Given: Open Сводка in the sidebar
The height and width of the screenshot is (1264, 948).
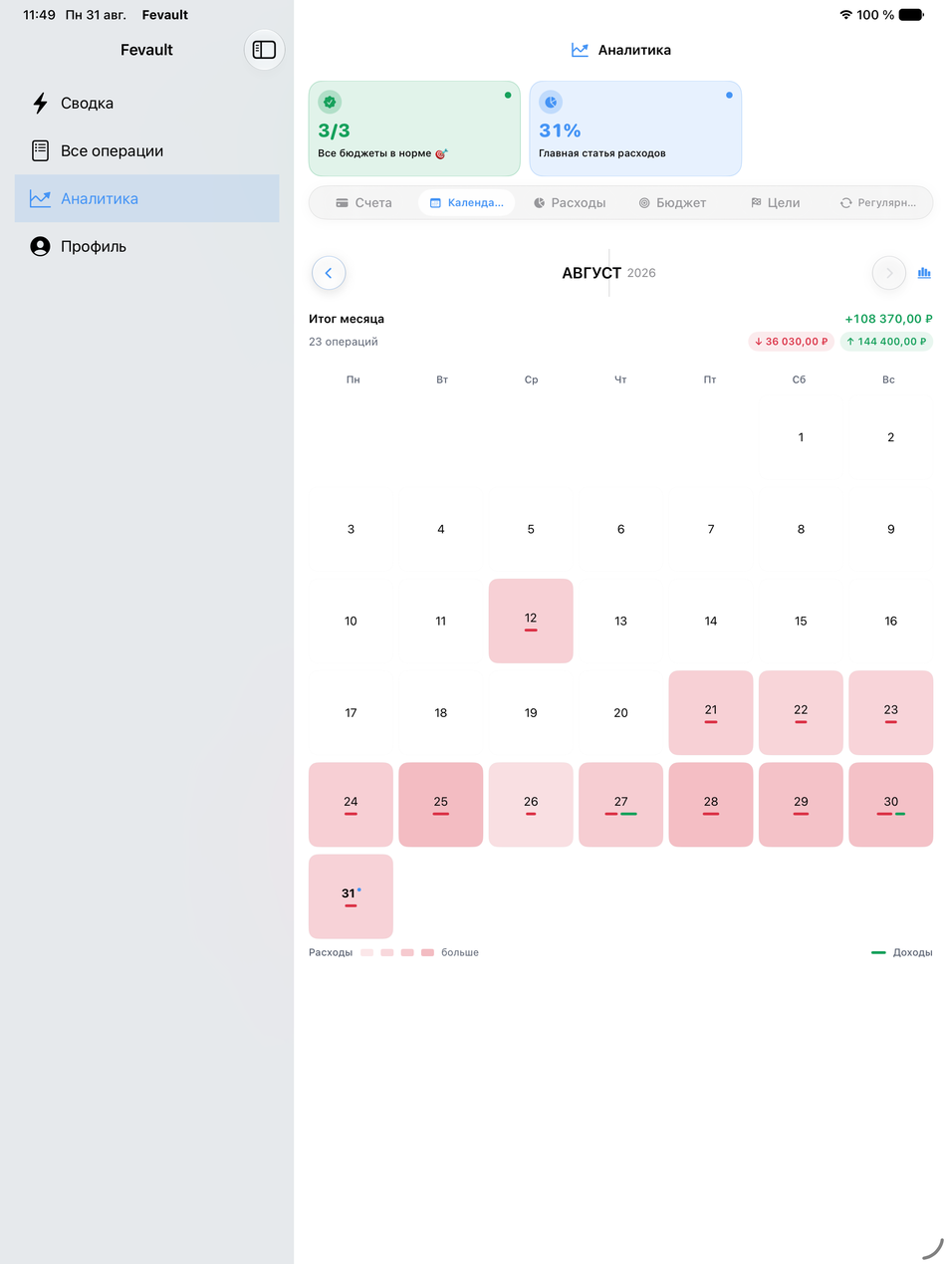Looking at the screenshot, I should [x=146, y=104].
